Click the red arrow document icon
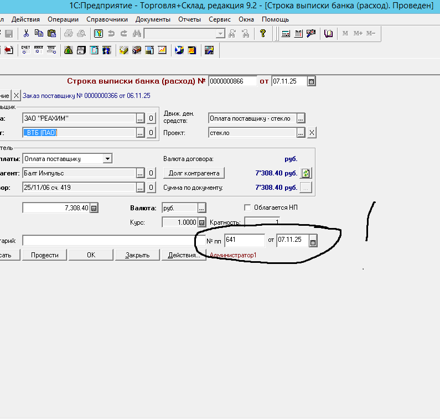Image resolution: width=440 pixels, height=420 pixels. (x=9, y=50)
